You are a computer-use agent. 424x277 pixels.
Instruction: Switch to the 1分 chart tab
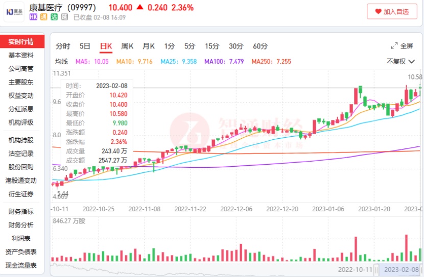pos(170,46)
